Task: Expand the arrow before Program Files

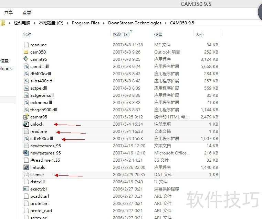Action: (x=68, y=23)
